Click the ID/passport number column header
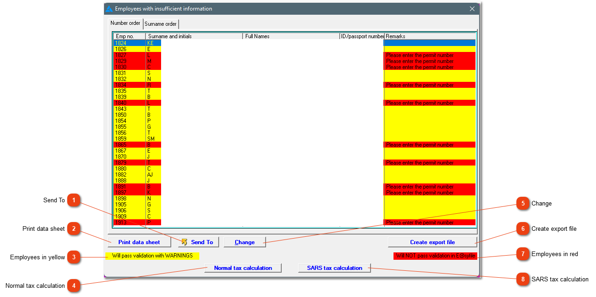 pyautogui.click(x=362, y=36)
